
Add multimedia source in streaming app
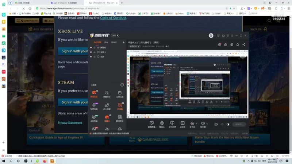(x=182, y=124)
